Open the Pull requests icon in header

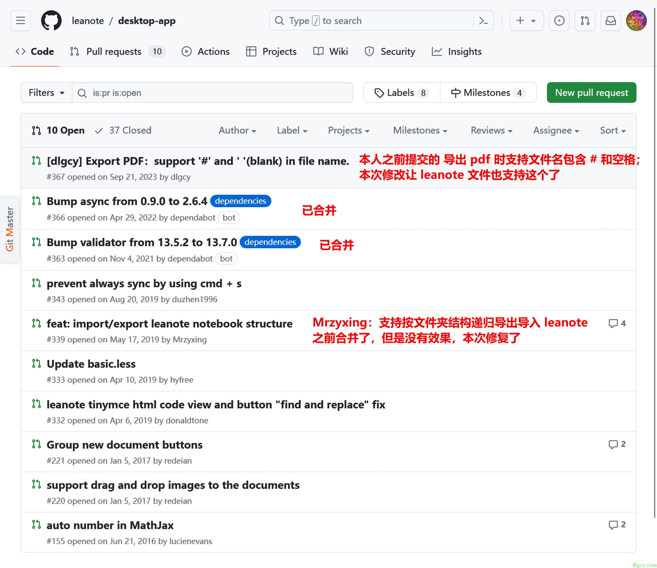(x=585, y=21)
